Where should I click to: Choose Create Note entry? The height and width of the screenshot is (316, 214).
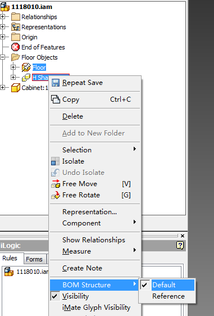point(95,268)
